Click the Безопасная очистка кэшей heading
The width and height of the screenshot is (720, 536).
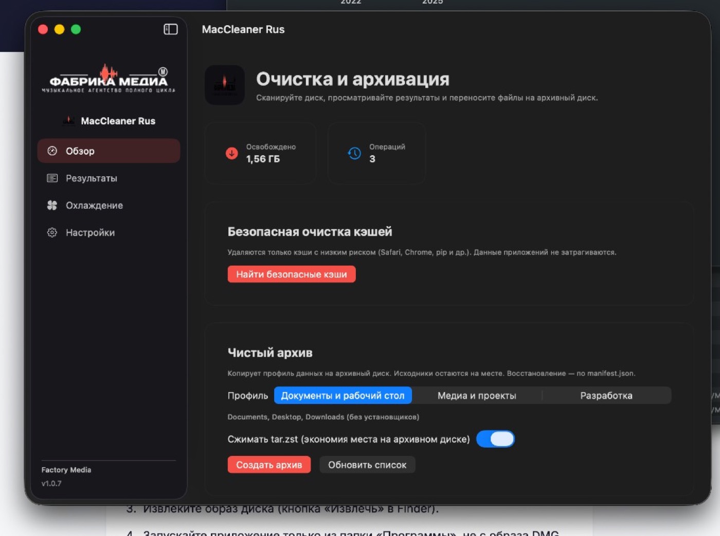pos(310,232)
